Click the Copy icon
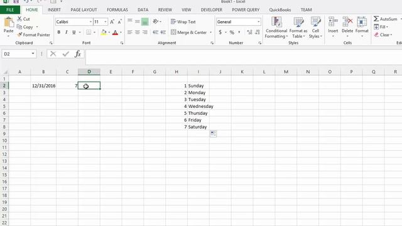Screen dimensions: 402x226 (x=19, y=27)
